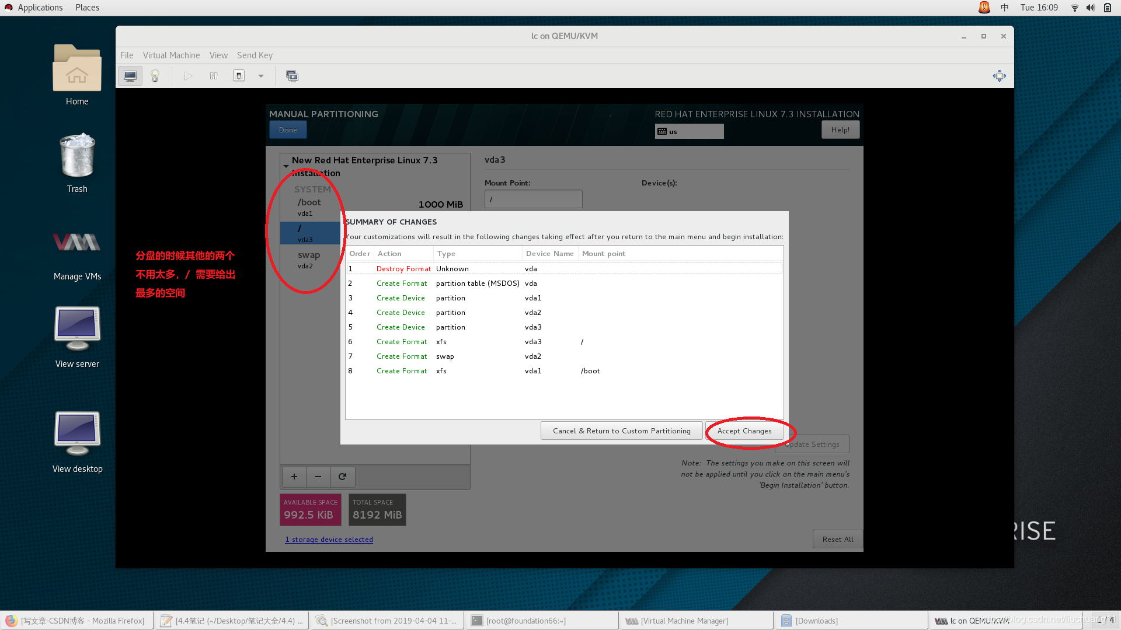This screenshot has width=1121, height=630.
Task: Open the Tue 16:09 clock
Action: tap(1039, 8)
